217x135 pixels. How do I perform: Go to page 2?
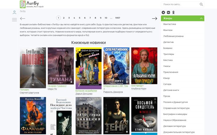tap(64, 18)
